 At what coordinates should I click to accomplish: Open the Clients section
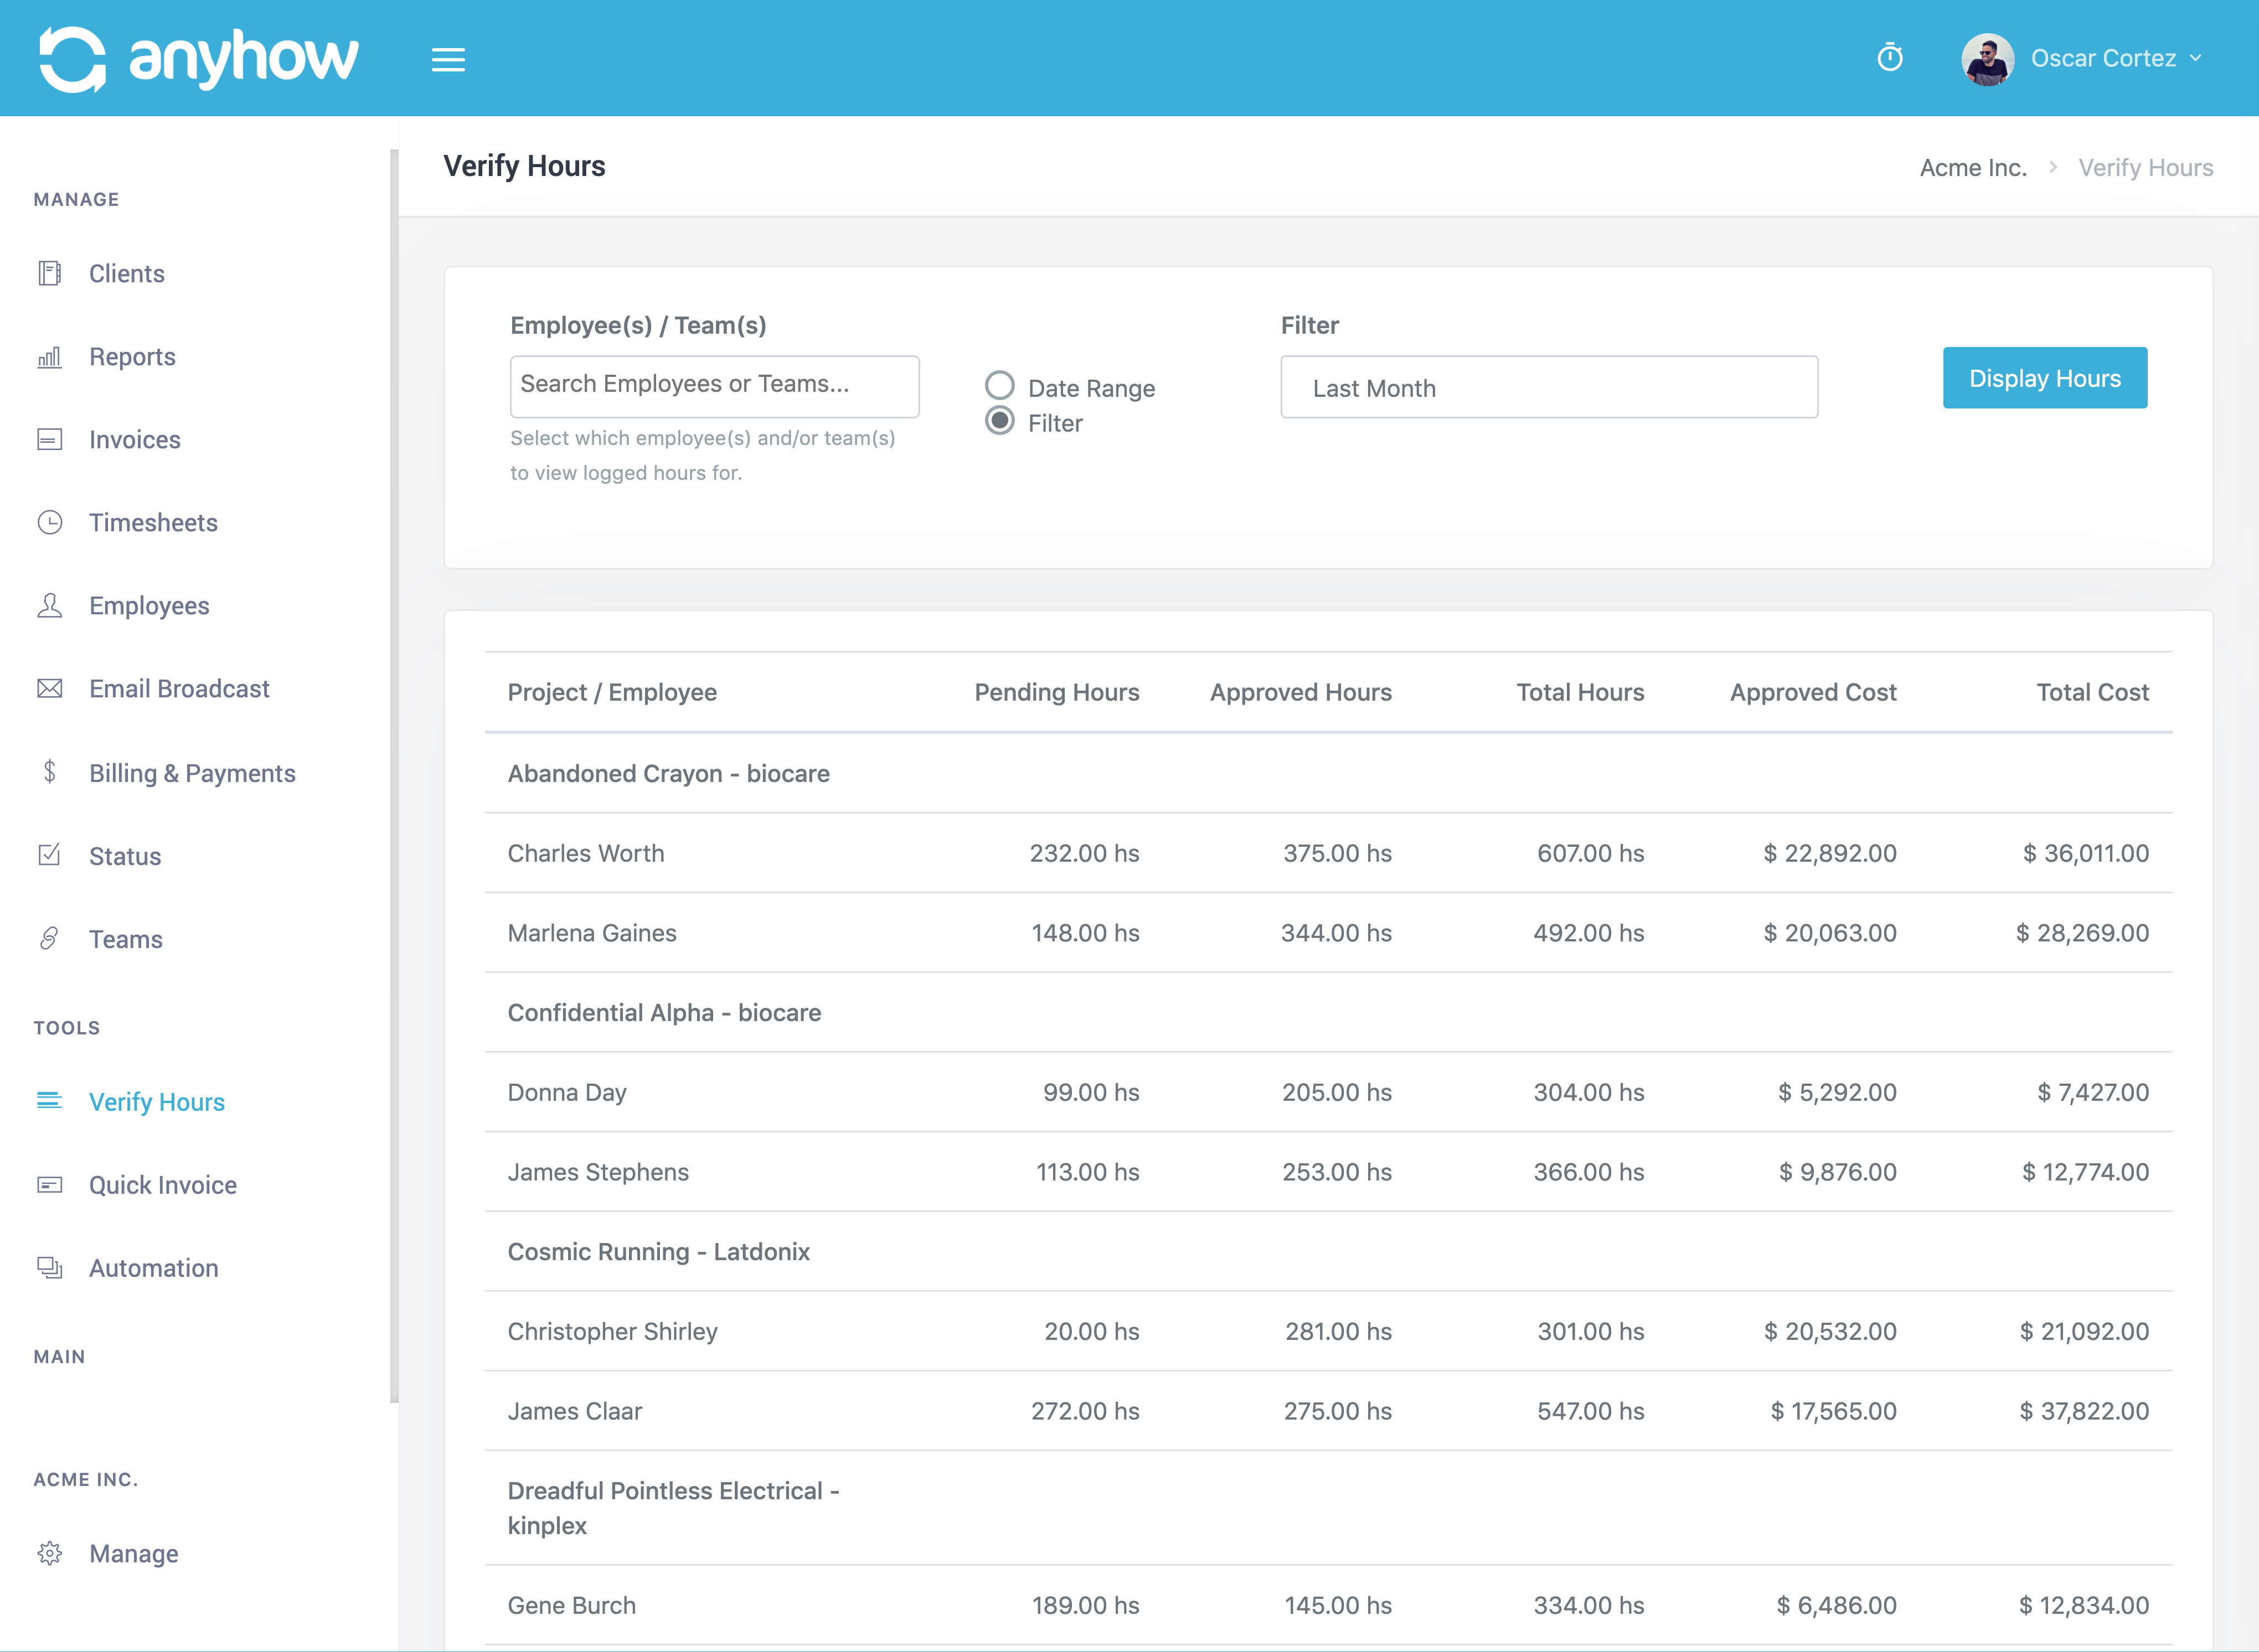[126, 273]
